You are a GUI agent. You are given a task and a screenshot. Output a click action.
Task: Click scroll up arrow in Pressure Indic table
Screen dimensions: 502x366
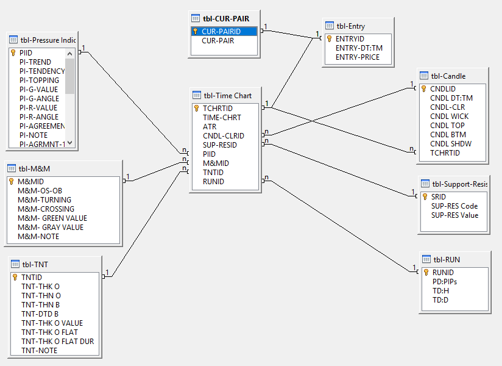click(x=69, y=54)
